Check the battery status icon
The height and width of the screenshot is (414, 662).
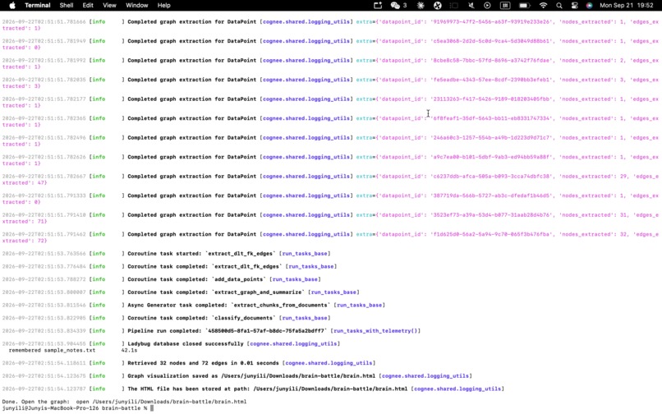pos(524,6)
